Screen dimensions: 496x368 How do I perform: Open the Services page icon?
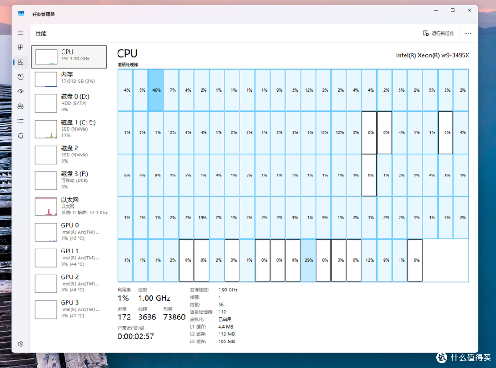tap(21, 136)
